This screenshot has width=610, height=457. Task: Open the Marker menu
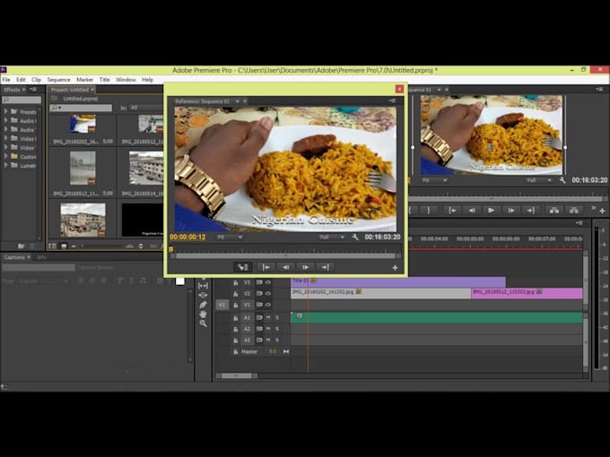(x=84, y=80)
